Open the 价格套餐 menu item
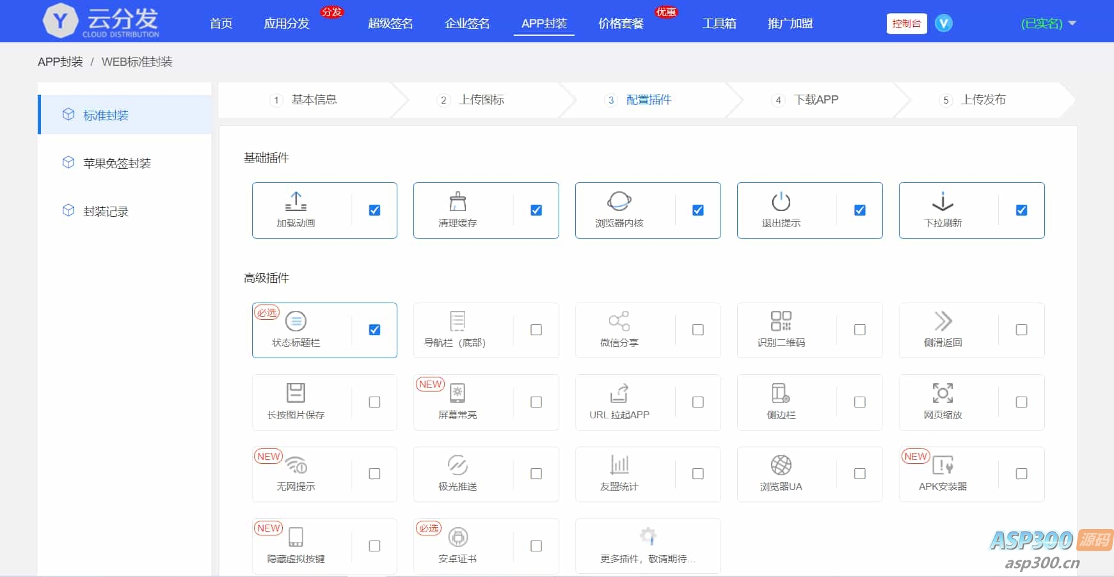The image size is (1114, 577). tap(621, 24)
